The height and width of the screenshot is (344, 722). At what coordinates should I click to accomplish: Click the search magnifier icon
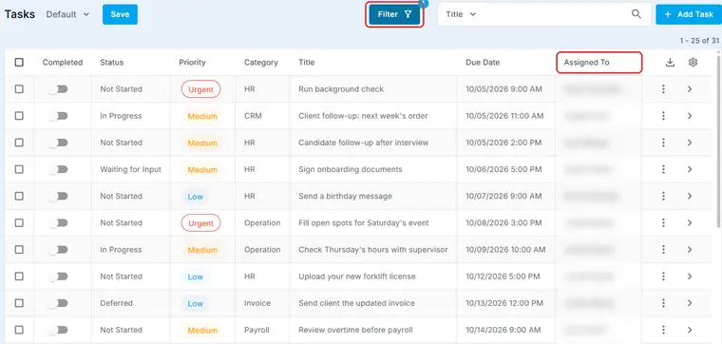click(636, 14)
